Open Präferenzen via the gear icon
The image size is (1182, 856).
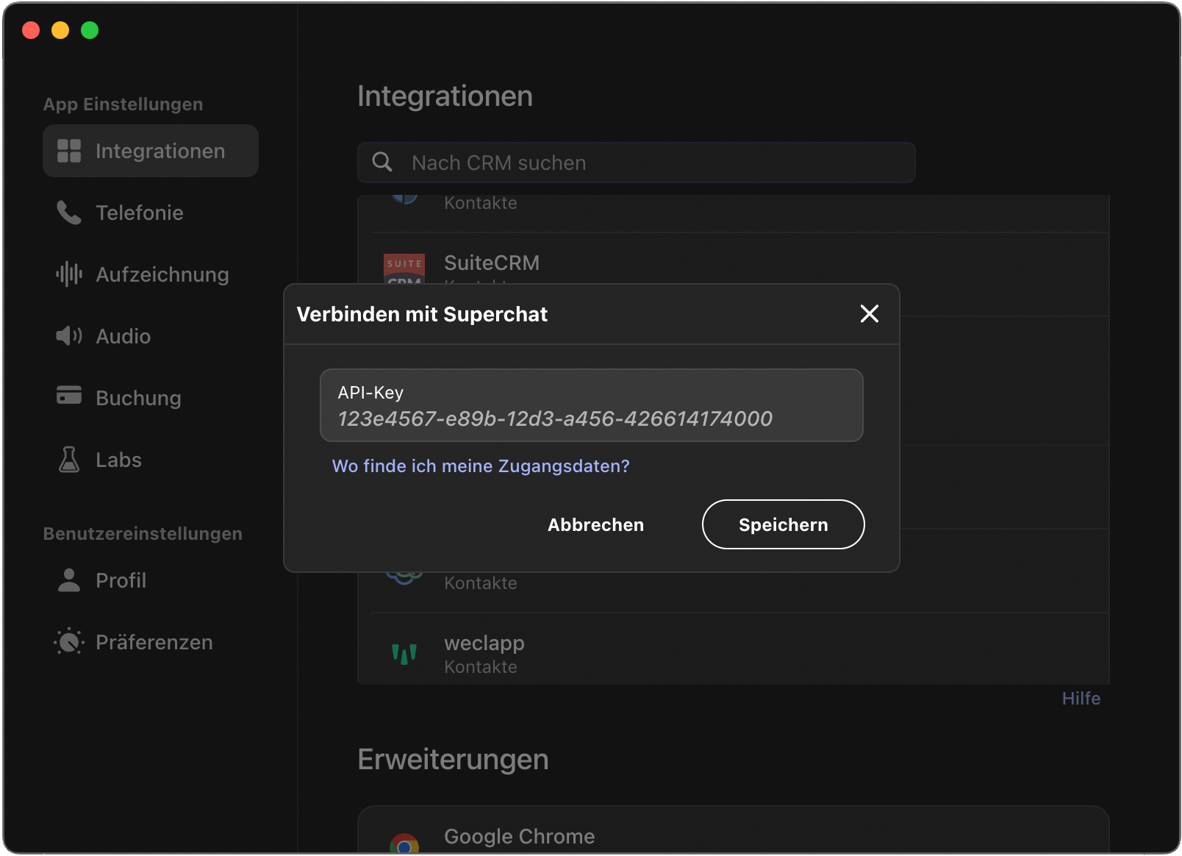[68, 641]
